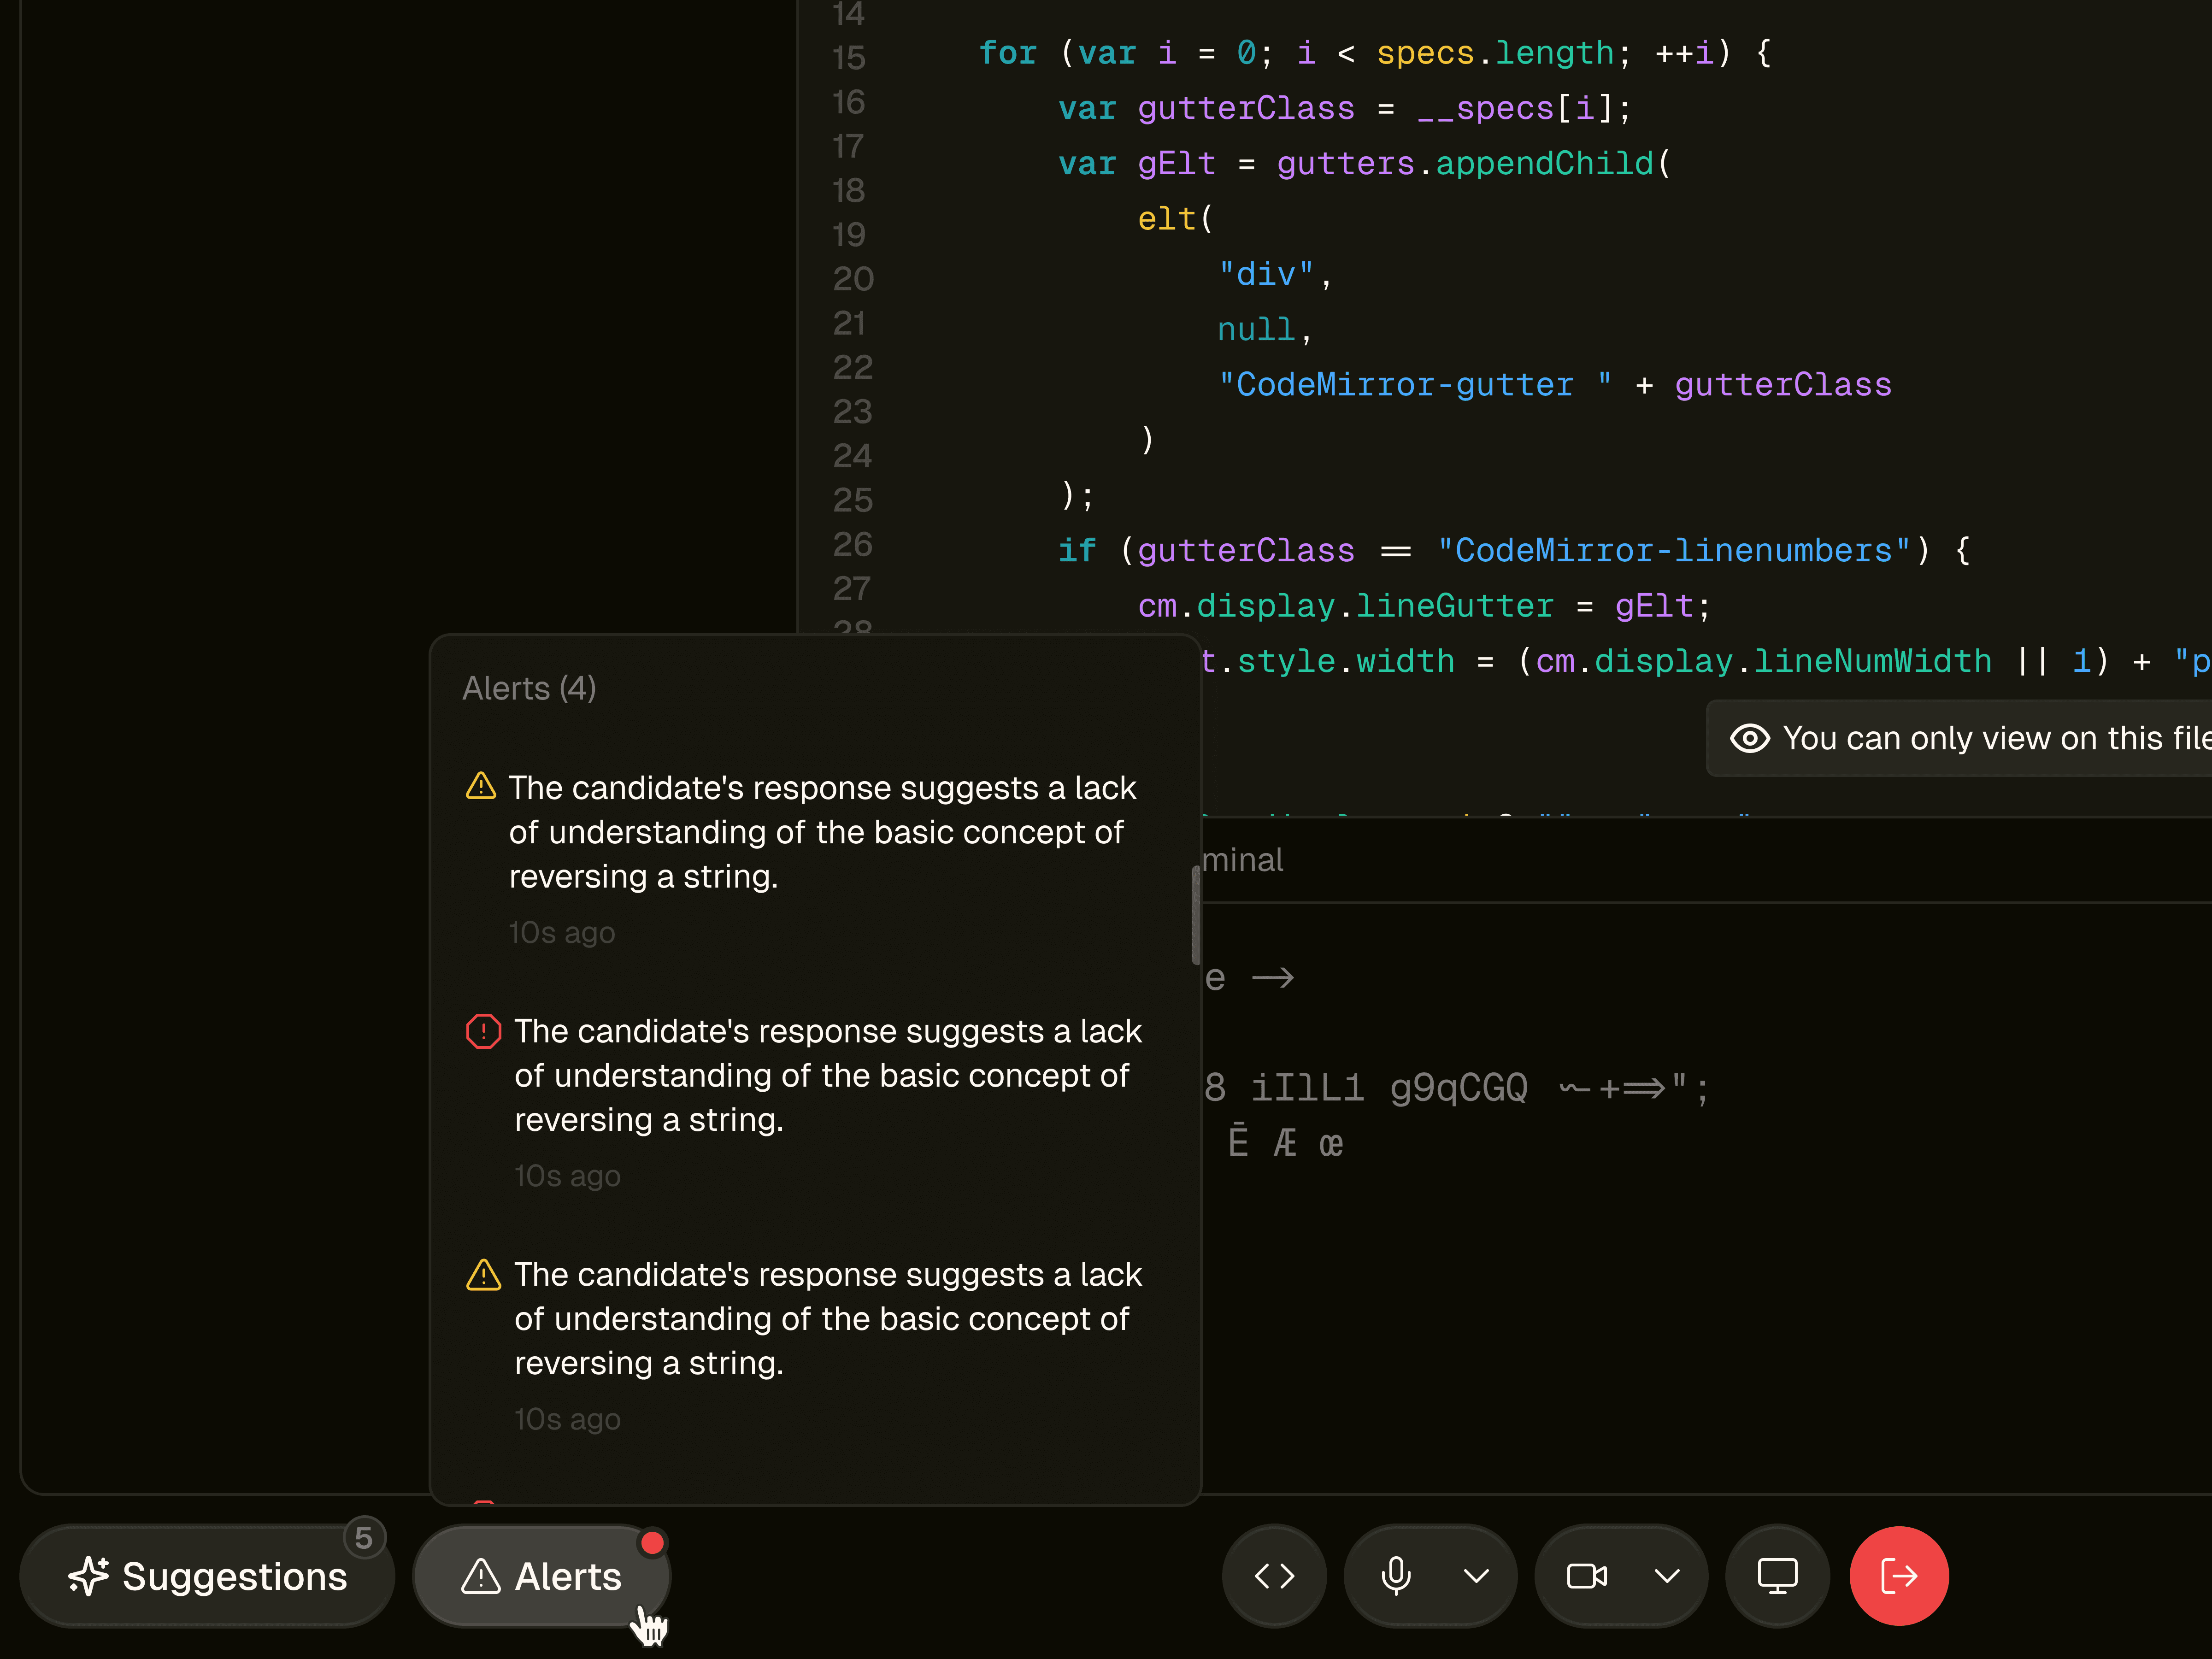Viewport: 2212px width, 1659px height.
Task: Click the first yellow warning triangle alert icon
Action: 481,786
